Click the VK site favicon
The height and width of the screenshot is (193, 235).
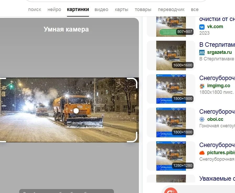coord(202,27)
